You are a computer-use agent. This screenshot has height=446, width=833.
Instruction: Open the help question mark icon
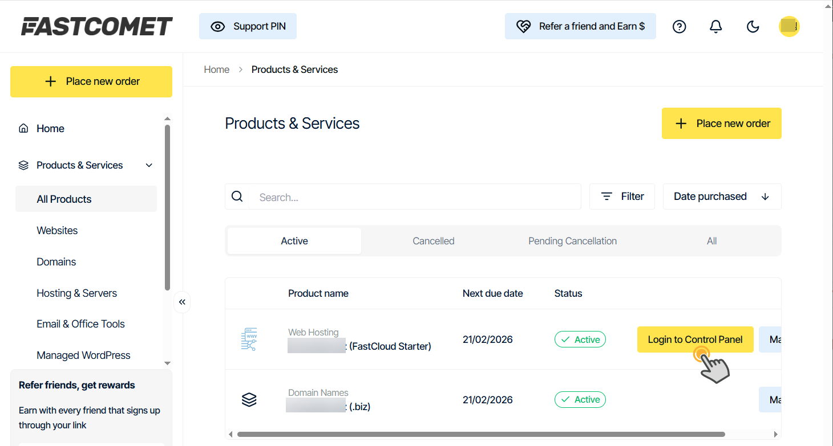(679, 26)
